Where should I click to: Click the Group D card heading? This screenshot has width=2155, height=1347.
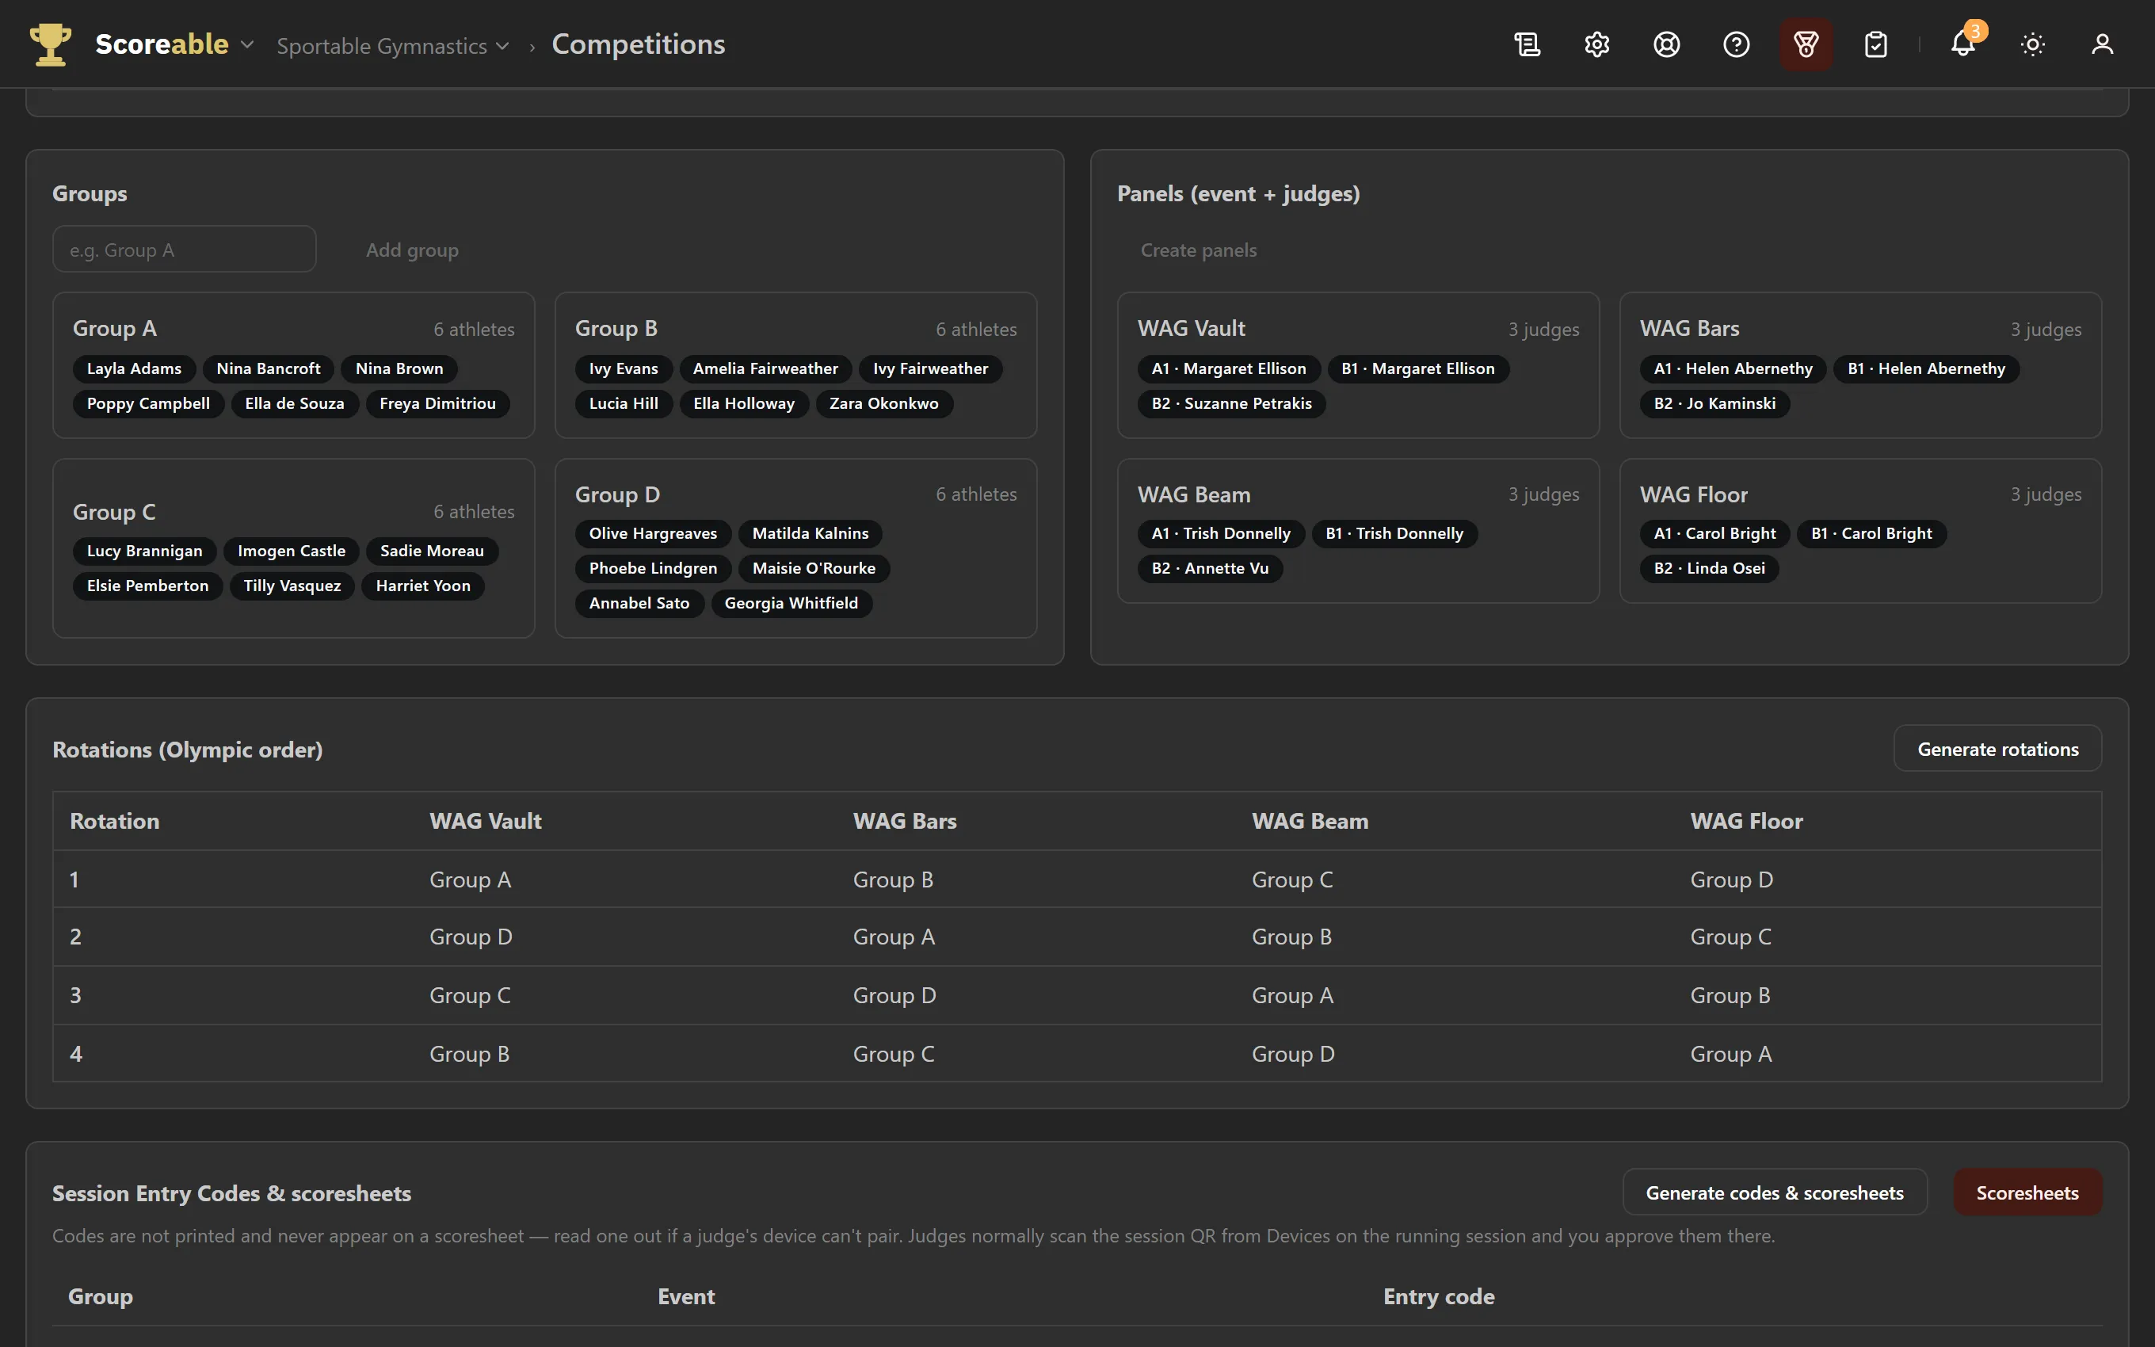(617, 494)
